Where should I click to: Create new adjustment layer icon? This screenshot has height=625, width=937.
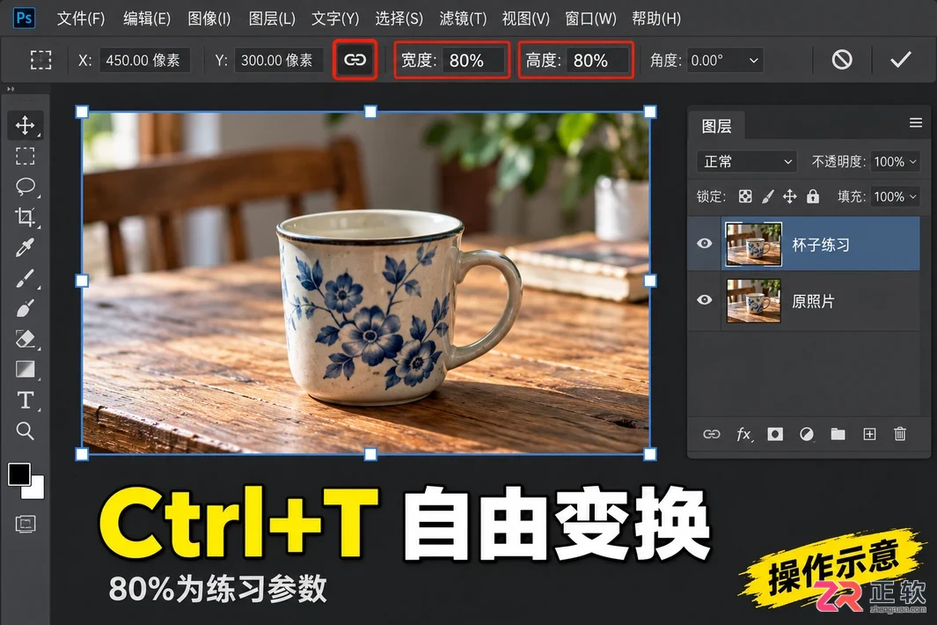807,434
